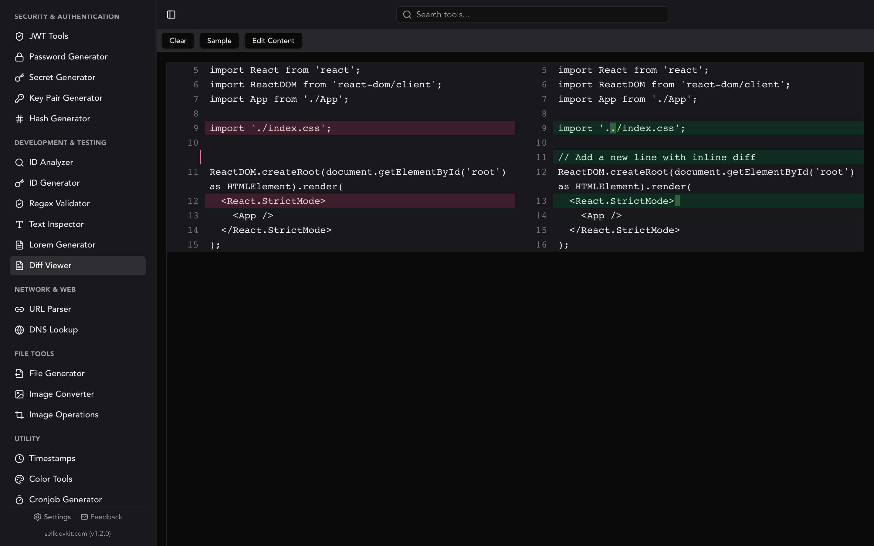Open the URL Parser tool

[50, 309]
